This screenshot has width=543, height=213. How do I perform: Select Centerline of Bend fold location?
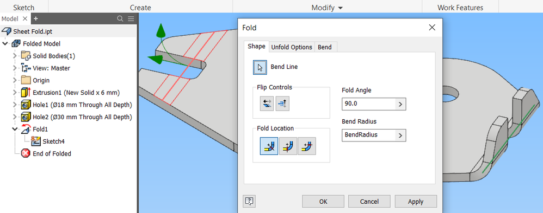pos(269,146)
